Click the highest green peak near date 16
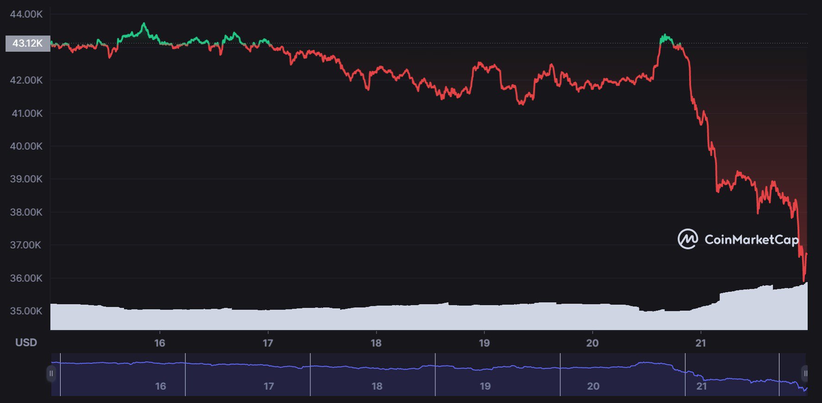 pyautogui.click(x=144, y=24)
